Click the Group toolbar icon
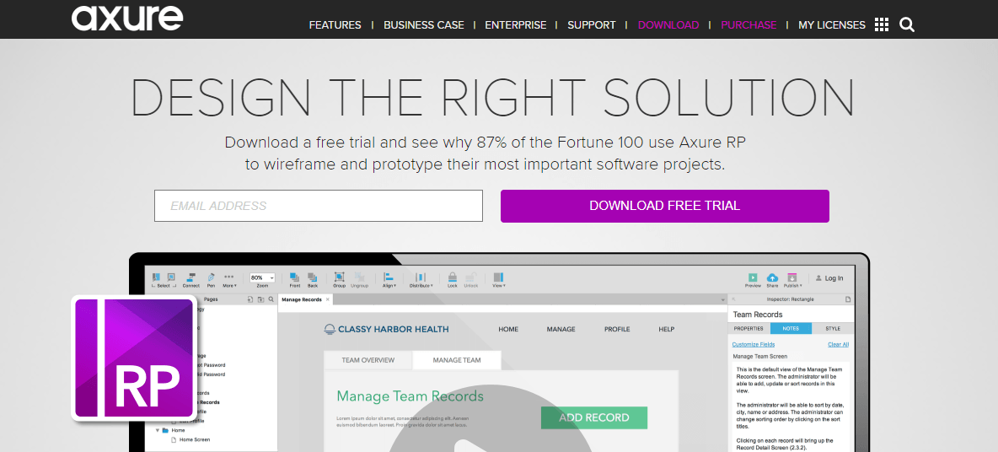The image size is (998, 452). 339,277
